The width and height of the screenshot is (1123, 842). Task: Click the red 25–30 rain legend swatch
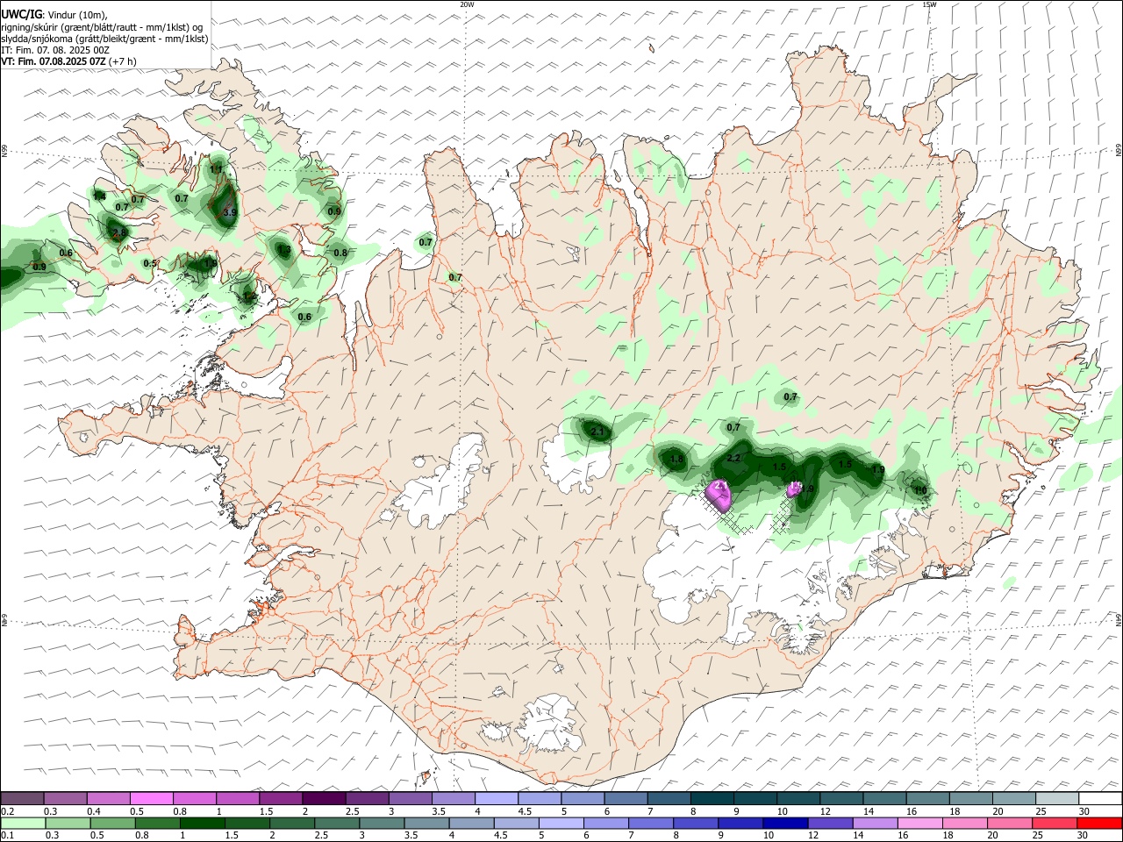[1055, 823]
